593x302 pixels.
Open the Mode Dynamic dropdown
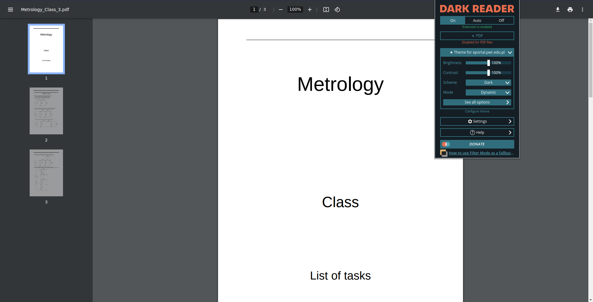(488, 92)
